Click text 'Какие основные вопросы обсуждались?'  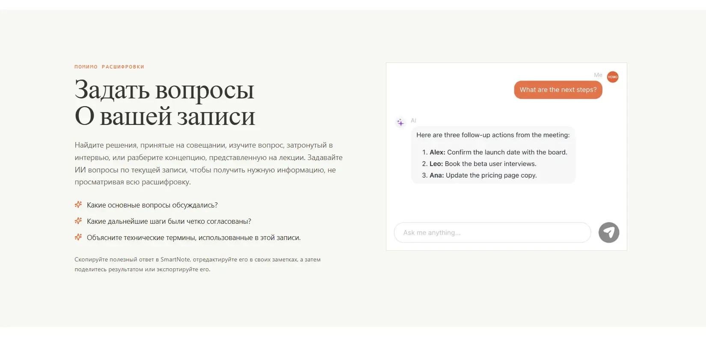pyautogui.click(x=152, y=205)
